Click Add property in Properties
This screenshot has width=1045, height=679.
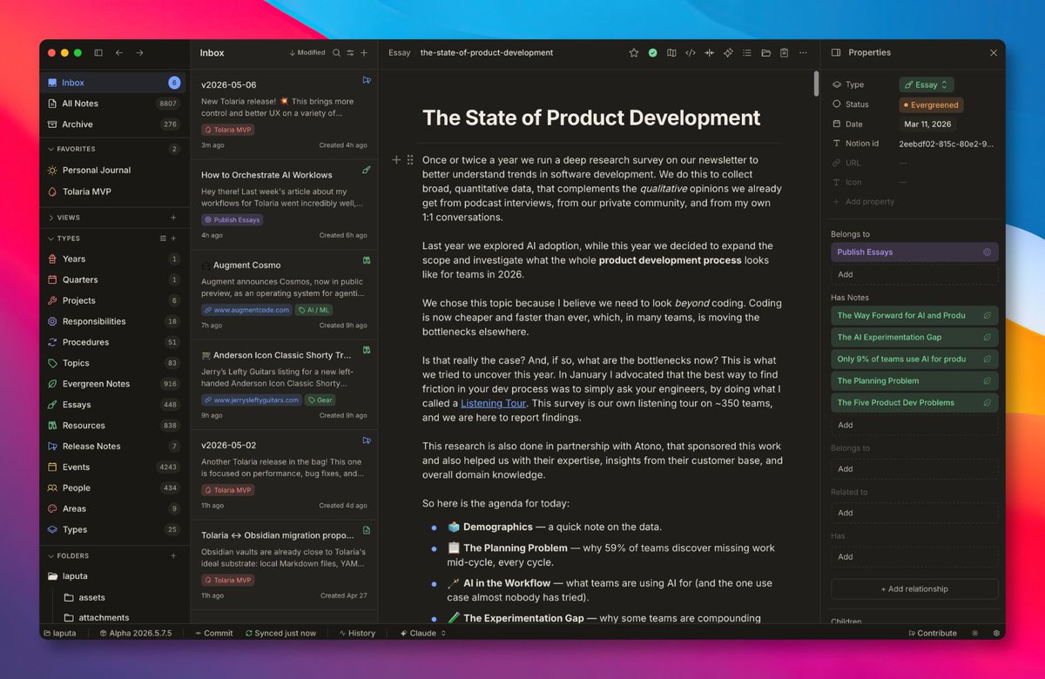point(864,201)
